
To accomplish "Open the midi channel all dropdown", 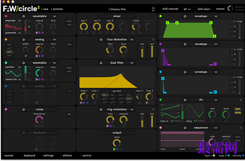I will point(187,9).
